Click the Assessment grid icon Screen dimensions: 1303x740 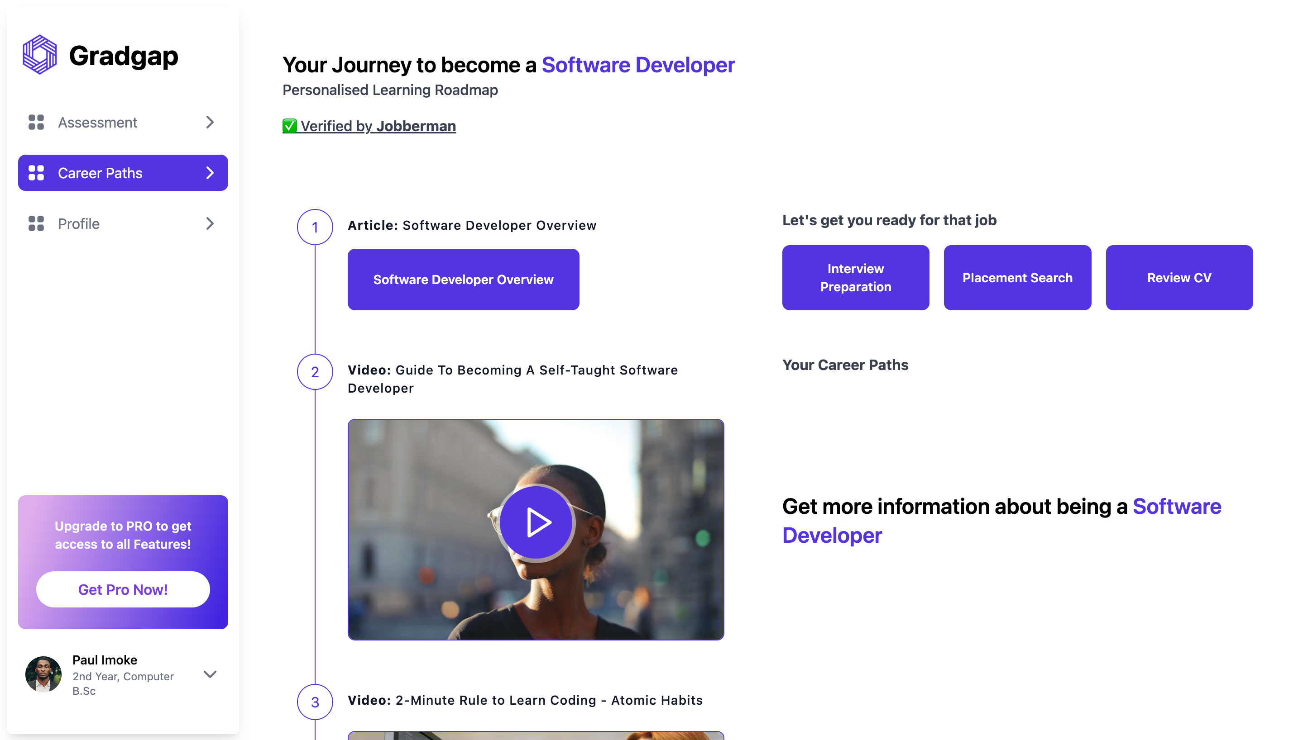coord(36,123)
